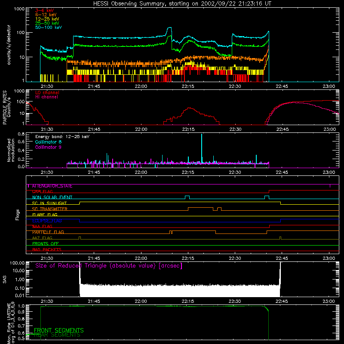This screenshot has height=344, width=344.
Task: Select the cyan 50-100 keV legend label
Action: pyautogui.click(x=49, y=28)
